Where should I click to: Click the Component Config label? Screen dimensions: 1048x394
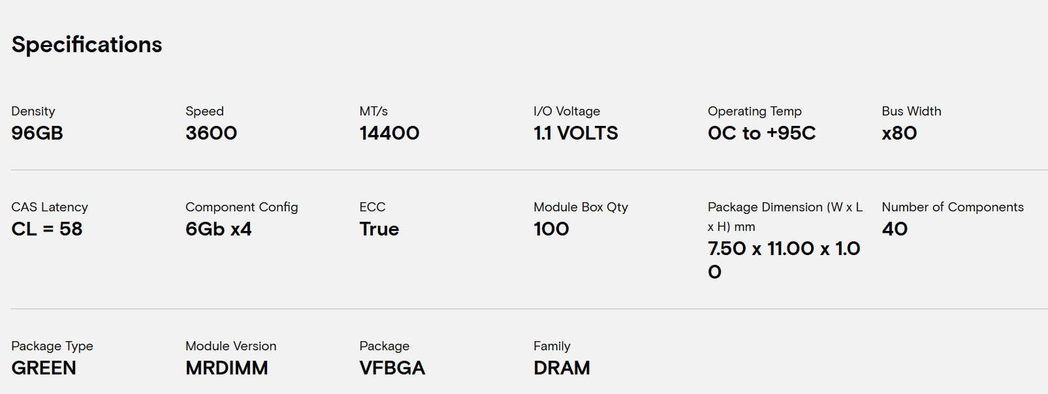pyautogui.click(x=242, y=207)
